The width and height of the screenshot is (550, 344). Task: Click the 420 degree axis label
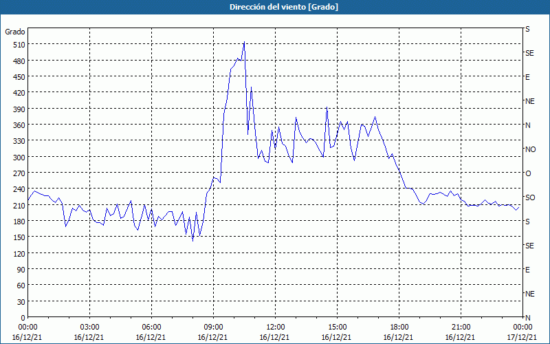(19, 93)
